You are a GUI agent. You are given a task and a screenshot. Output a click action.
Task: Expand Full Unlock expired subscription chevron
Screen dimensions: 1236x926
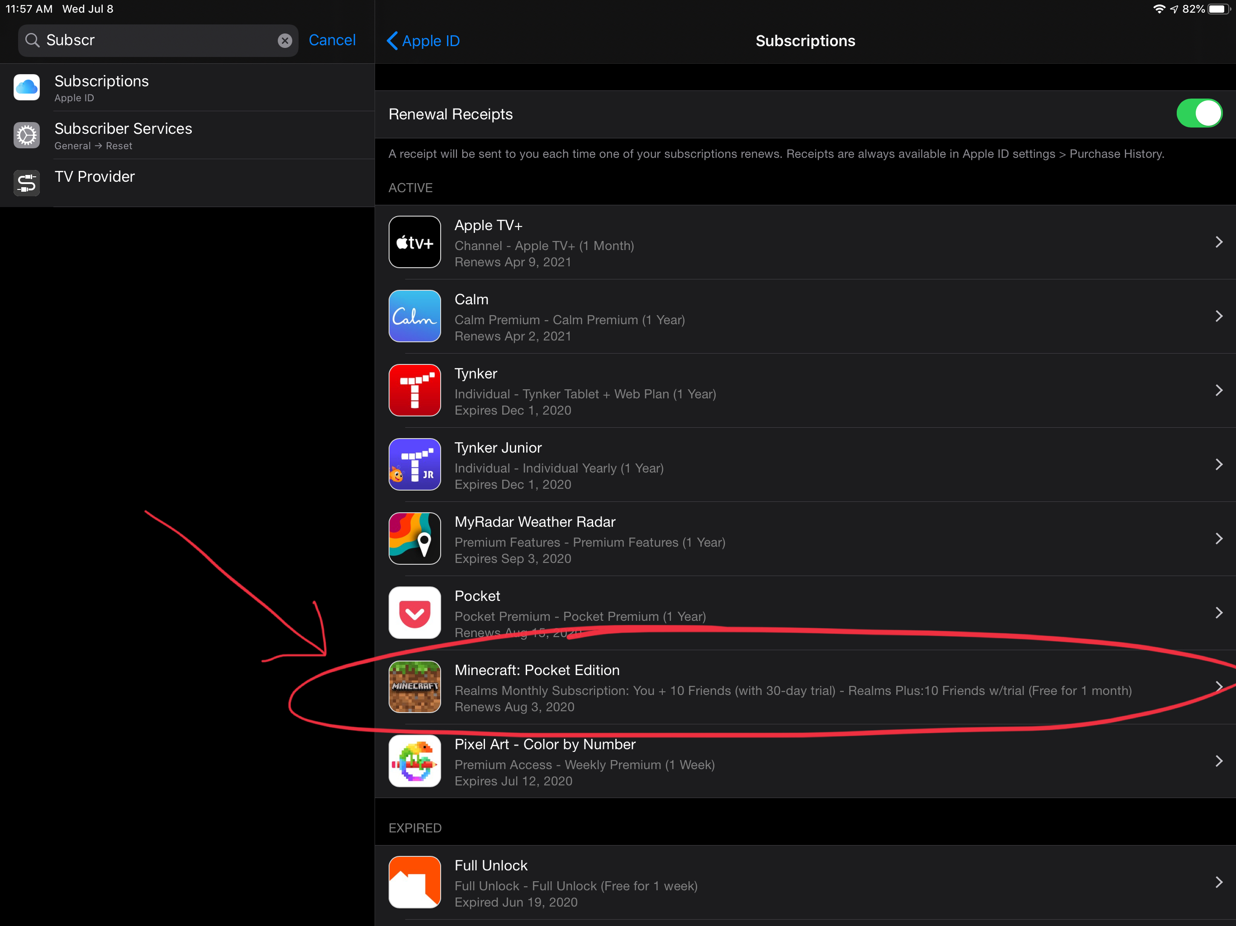point(1219,883)
